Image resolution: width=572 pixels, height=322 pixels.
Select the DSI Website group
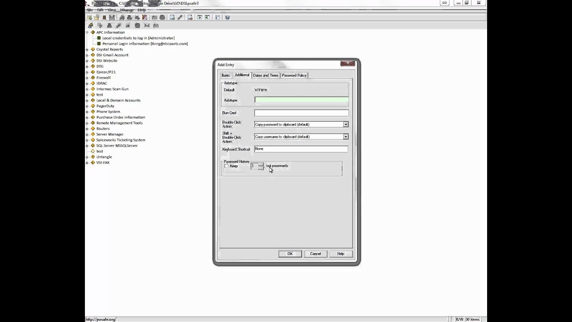[x=107, y=61]
